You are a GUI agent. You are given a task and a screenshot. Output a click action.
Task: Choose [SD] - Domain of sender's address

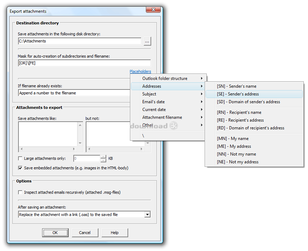pyautogui.click(x=254, y=102)
